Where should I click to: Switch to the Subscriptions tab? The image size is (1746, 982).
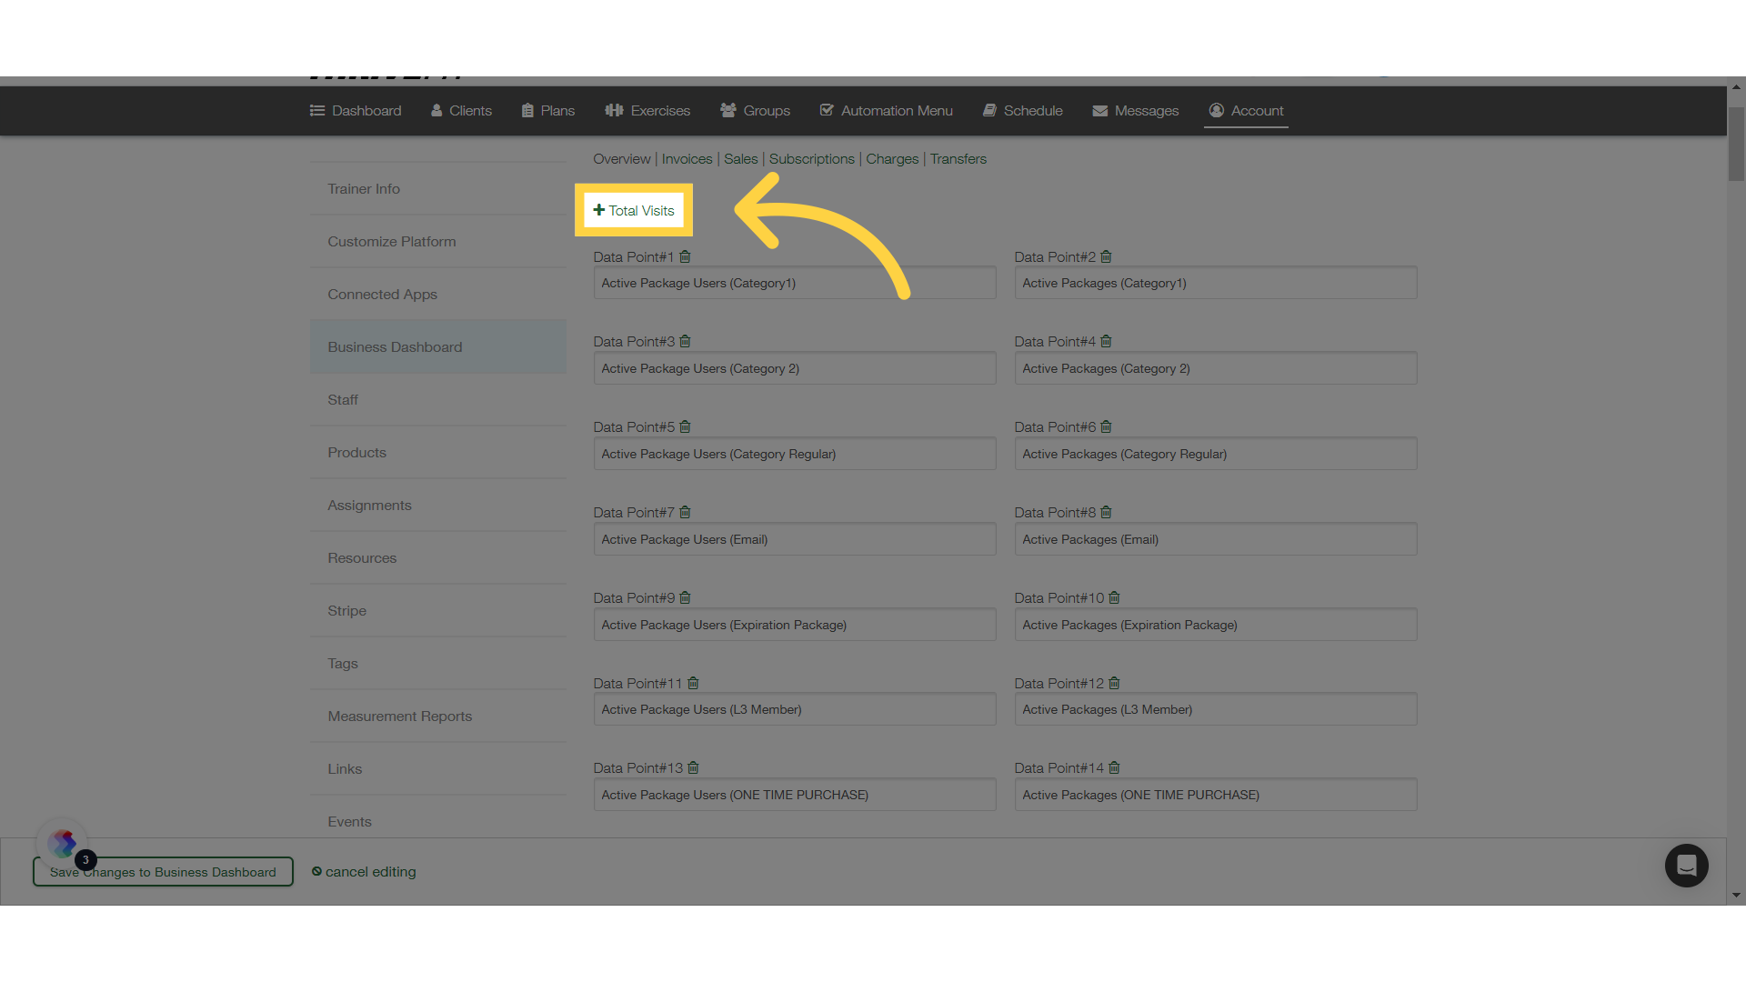(x=811, y=158)
